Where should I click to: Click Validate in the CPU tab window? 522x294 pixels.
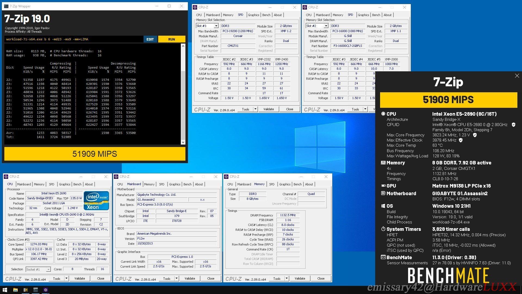pos(80,278)
